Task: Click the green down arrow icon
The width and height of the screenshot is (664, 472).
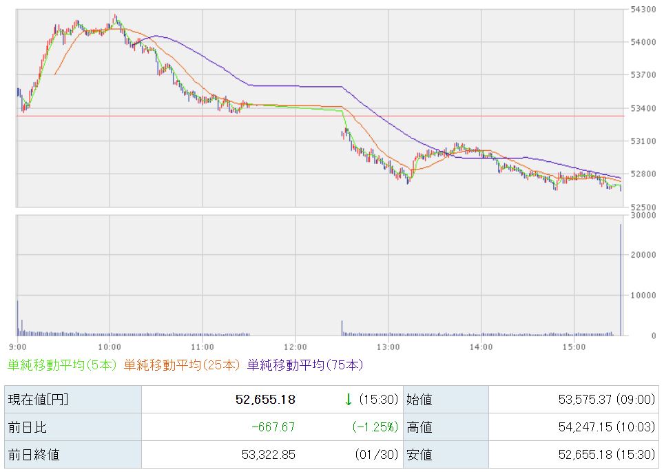Action: [x=349, y=399]
